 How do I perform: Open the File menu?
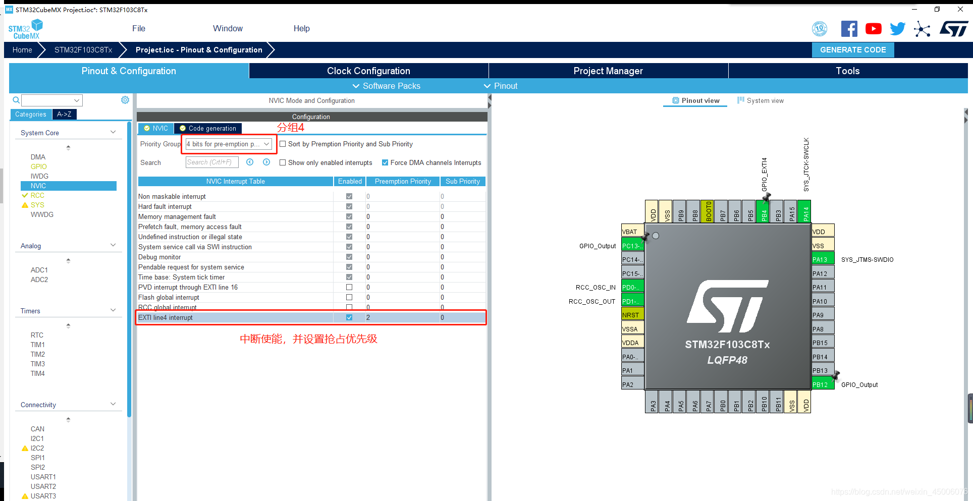139,29
